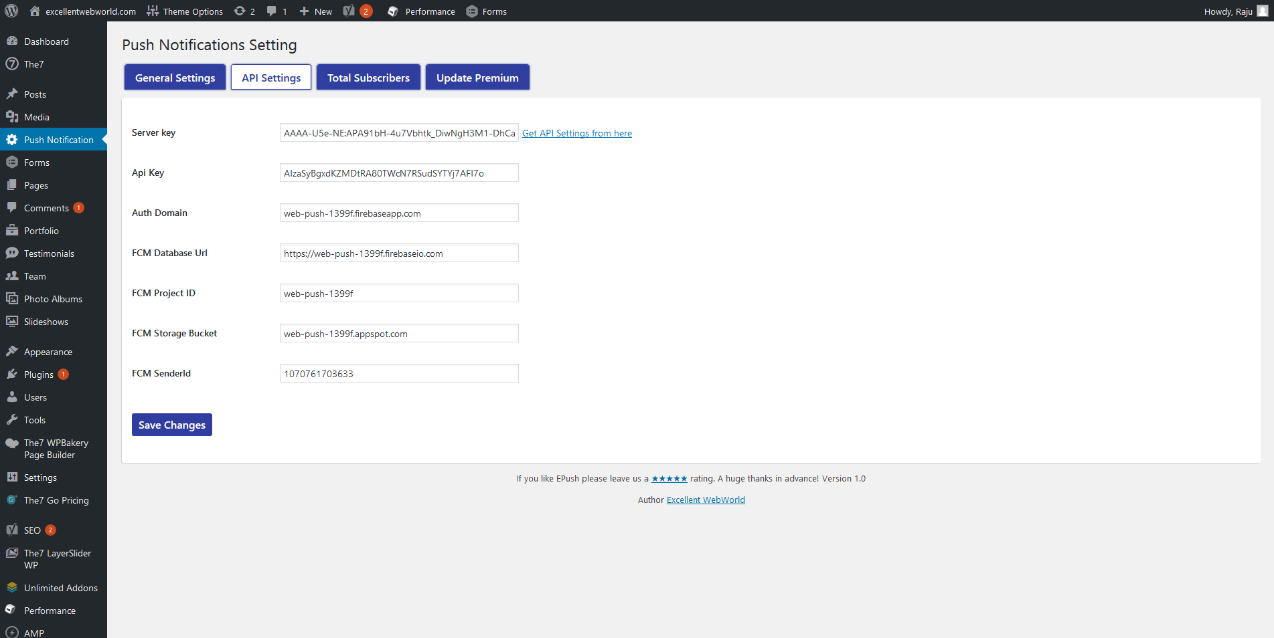The width and height of the screenshot is (1274, 638).
Task: Click the plus New content icon
Action: (304, 11)
